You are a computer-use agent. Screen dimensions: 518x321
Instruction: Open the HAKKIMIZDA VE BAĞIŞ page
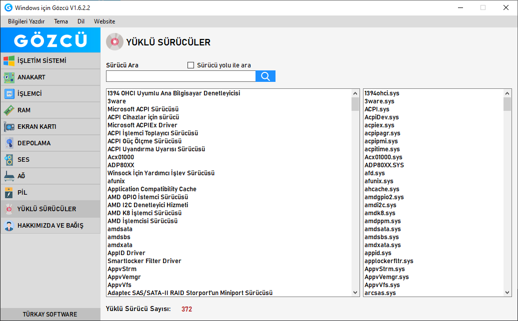[x=50, y=226]
